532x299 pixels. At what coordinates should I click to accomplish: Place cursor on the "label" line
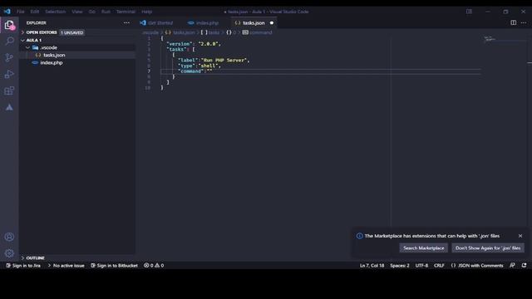click(214, 61)
